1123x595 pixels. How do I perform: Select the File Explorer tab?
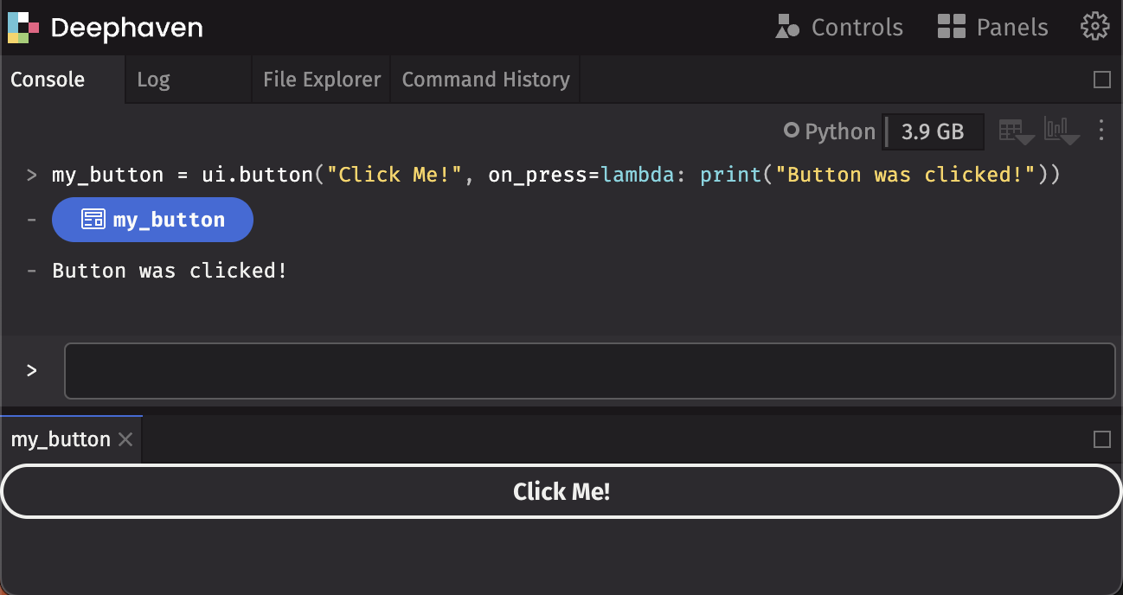pos(321,79)
